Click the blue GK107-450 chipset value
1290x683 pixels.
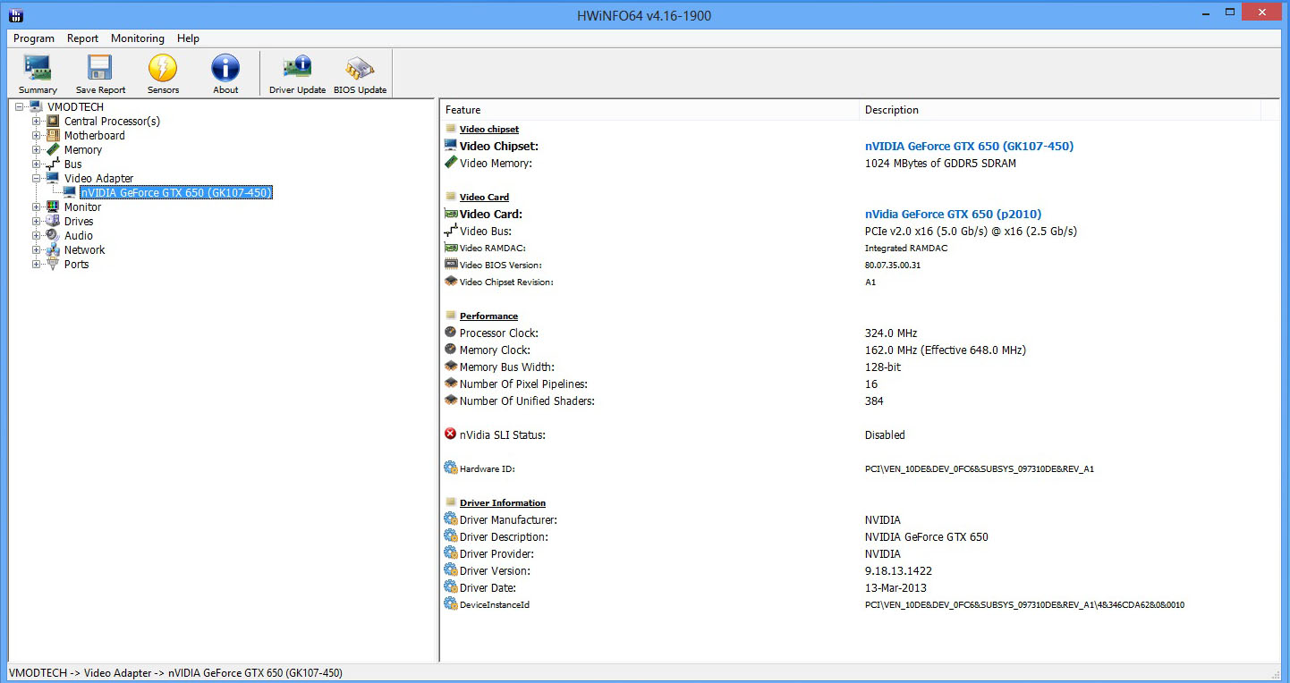point(969,146)
